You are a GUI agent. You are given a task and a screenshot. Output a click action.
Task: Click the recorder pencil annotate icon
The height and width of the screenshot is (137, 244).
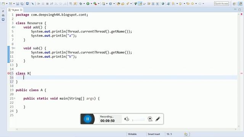(x=158, y=119)
